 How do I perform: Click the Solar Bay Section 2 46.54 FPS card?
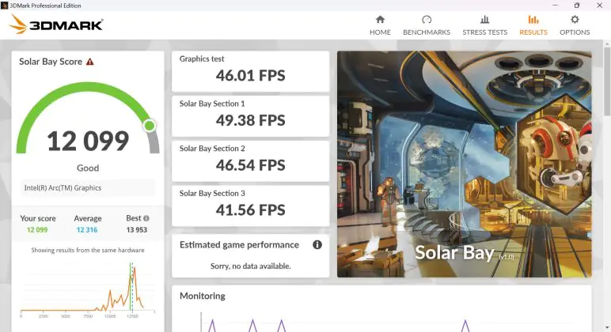tap(251, 160)
